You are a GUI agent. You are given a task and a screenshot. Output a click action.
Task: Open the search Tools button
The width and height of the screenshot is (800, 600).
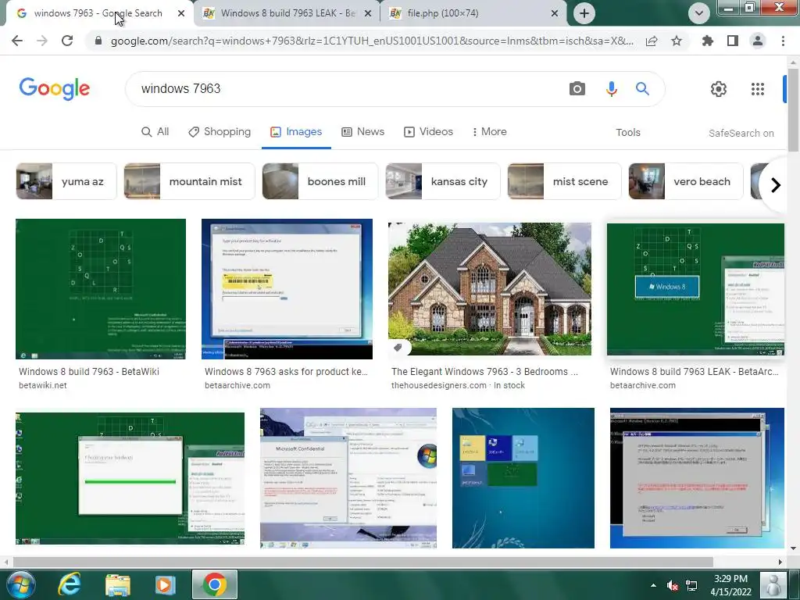627,132
